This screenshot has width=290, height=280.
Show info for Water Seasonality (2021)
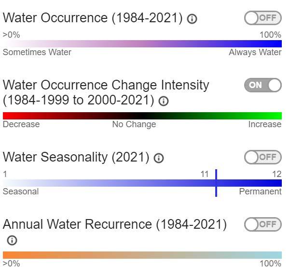coord(159,158)
